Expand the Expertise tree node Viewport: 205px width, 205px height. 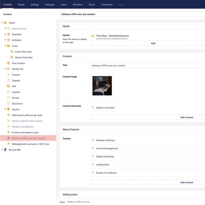coord(5,34)
